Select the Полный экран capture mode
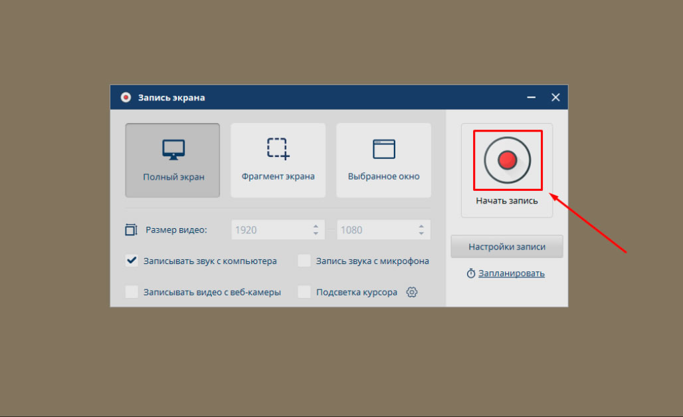683x417 pixels. [173, 160]
